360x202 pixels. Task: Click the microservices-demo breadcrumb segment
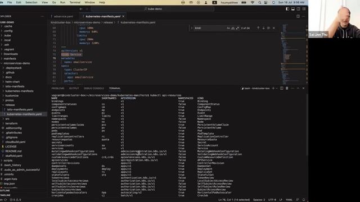click(x=87, y=22)
